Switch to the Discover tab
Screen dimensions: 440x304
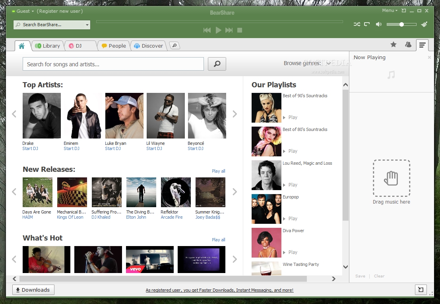tap(148, 46)
